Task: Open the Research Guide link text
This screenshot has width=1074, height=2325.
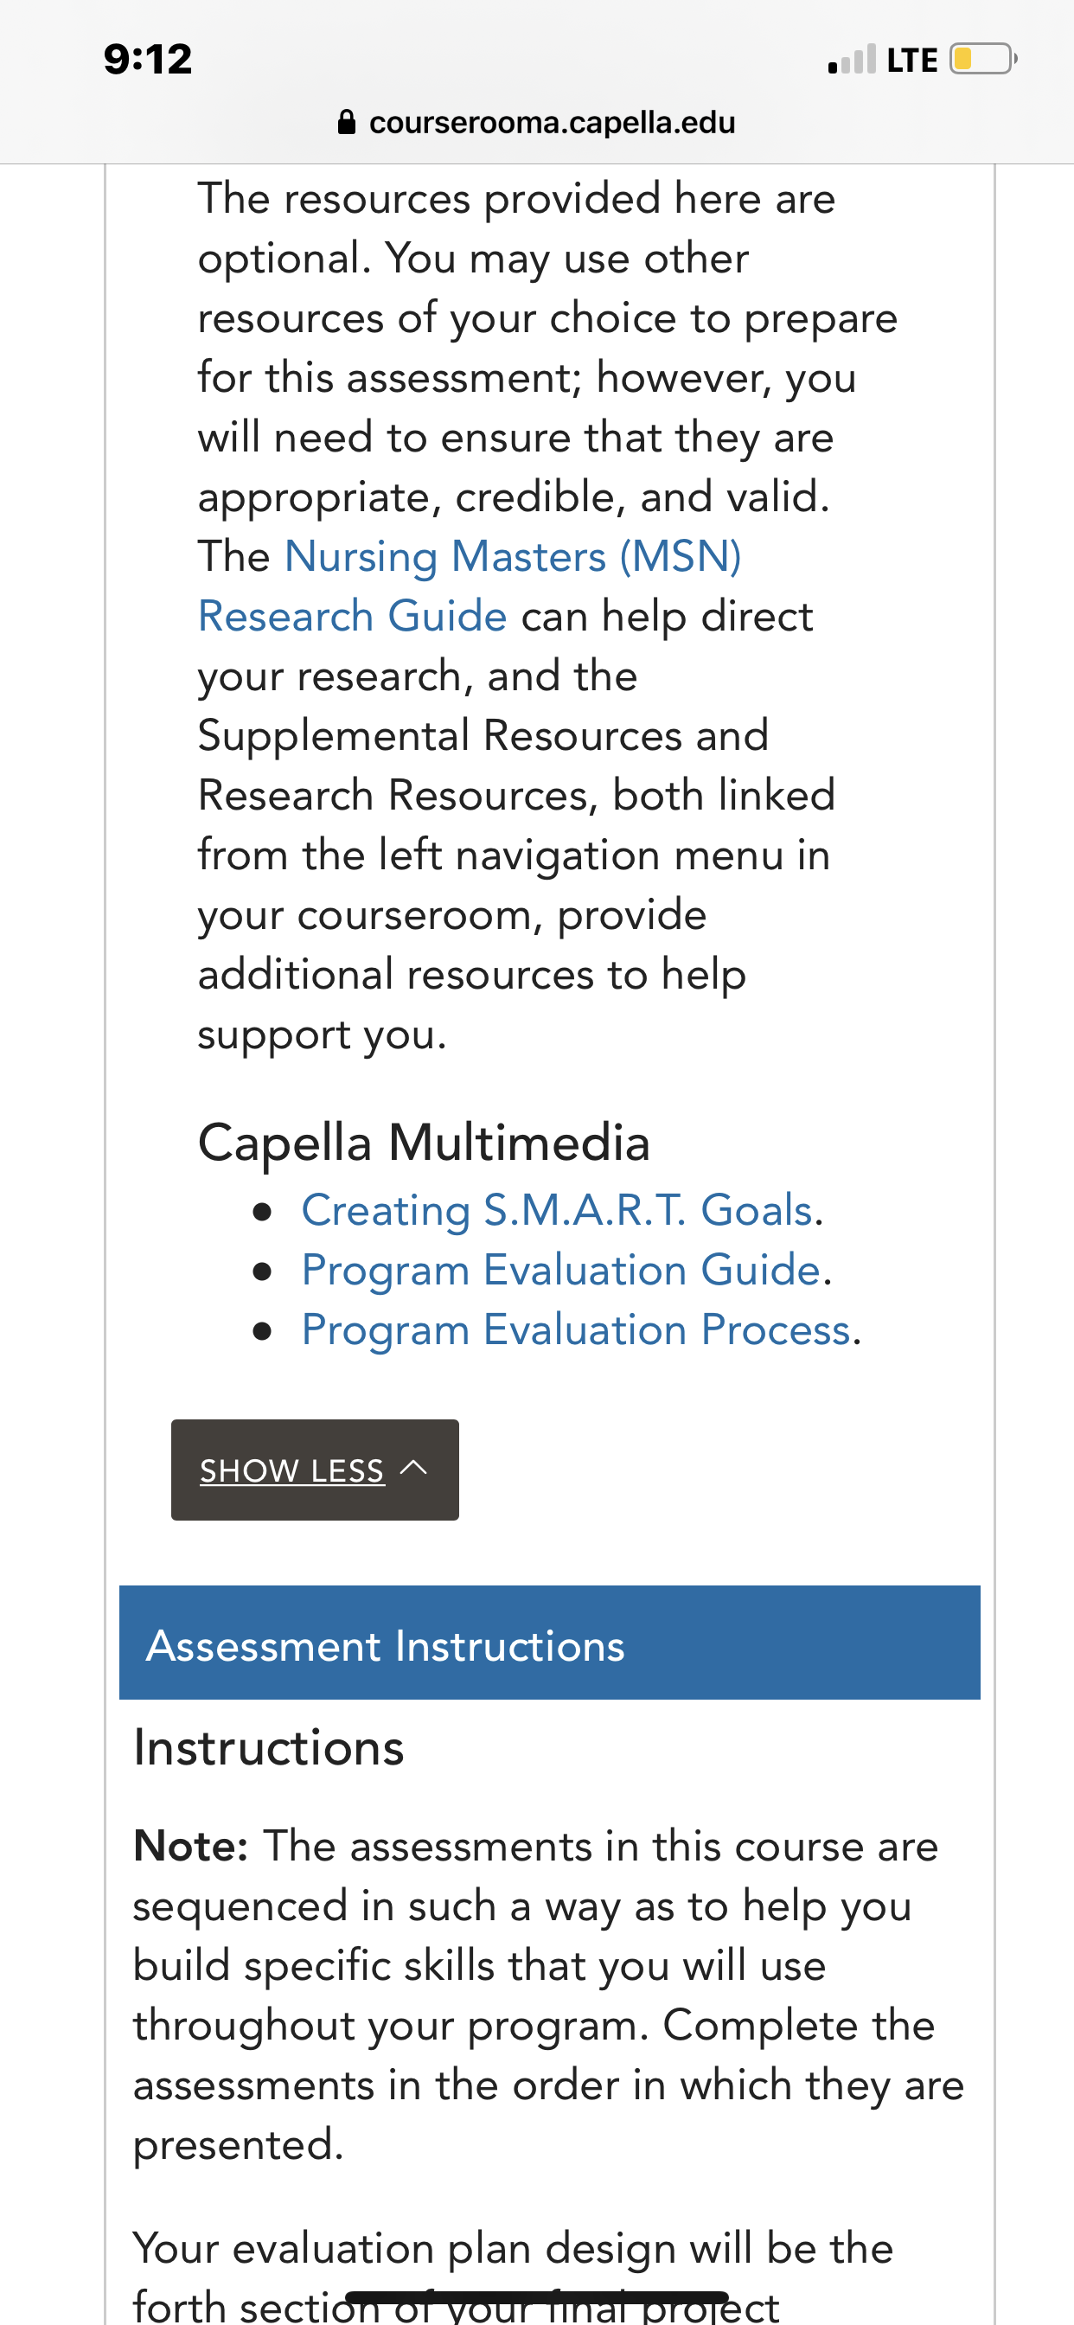Action: click(x=352, y=617)
